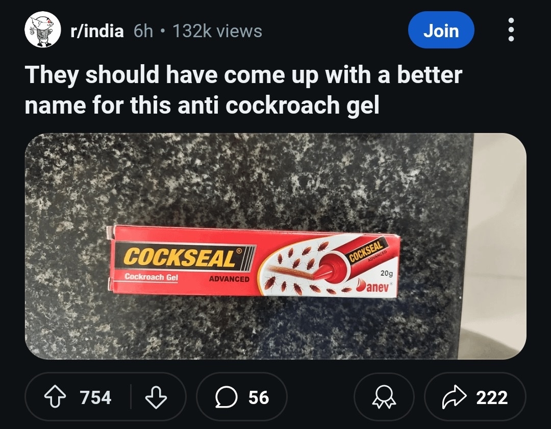Open the post by its title text
Viewport: 551px width, 429px height.
coord(243,75)
